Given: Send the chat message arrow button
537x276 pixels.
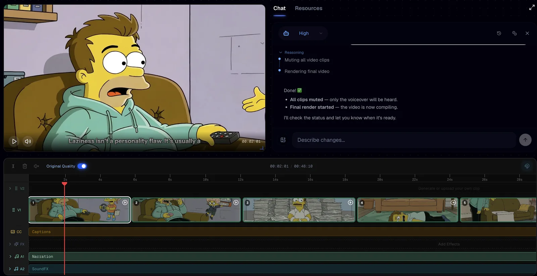Looking at the screenshot, I should point(525,140).
